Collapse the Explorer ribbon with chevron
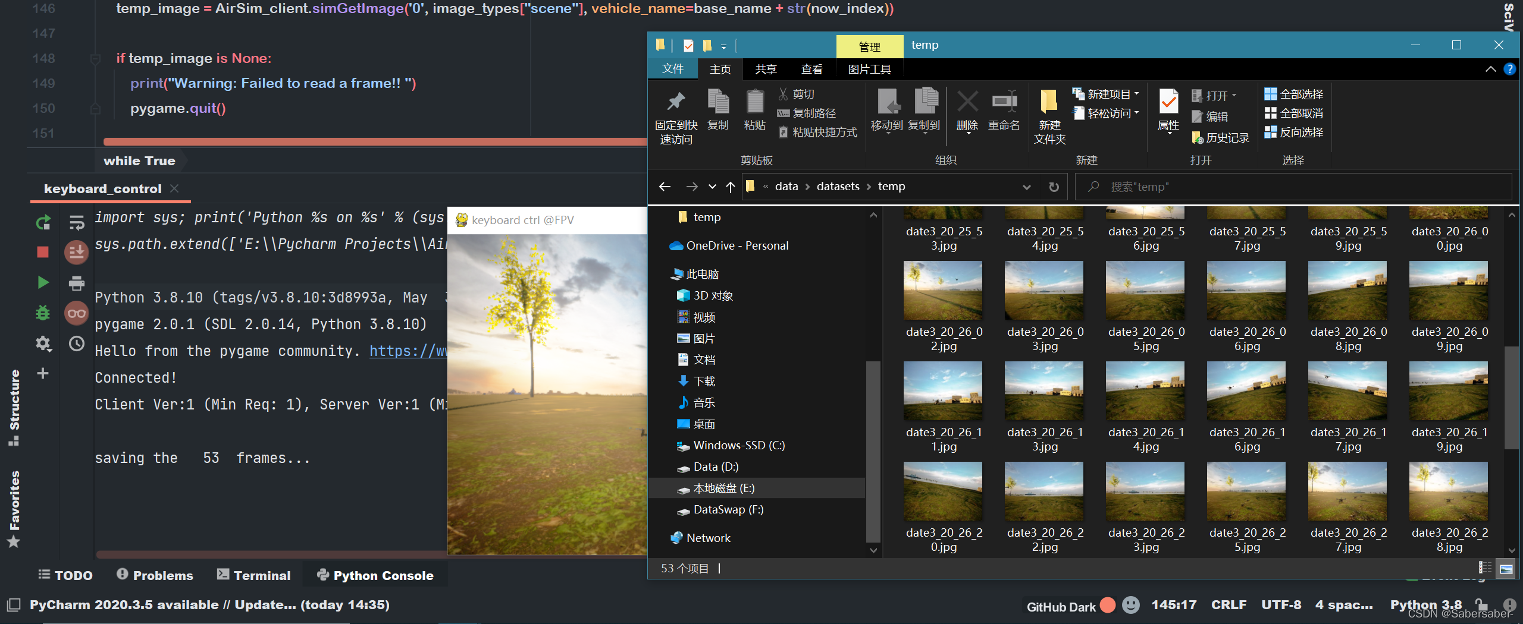Viewport: 1523px width, 624px height. 1490,69
